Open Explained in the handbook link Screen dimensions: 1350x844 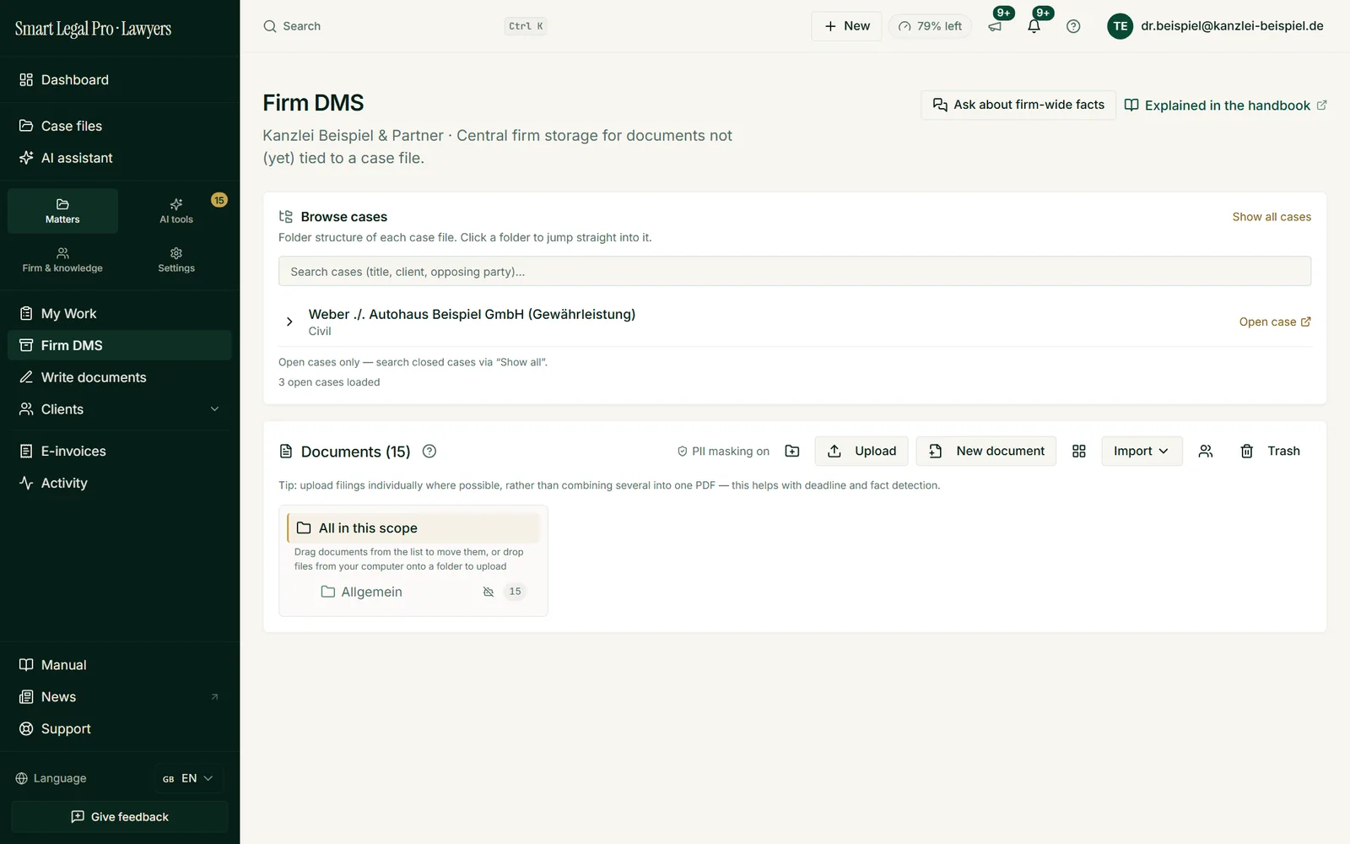(1225, 105)
